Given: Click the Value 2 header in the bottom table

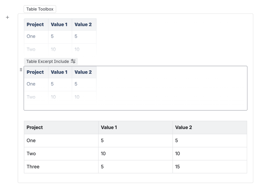Looking at the screenshot, I should pyautogui.click(x=184, y=127).
